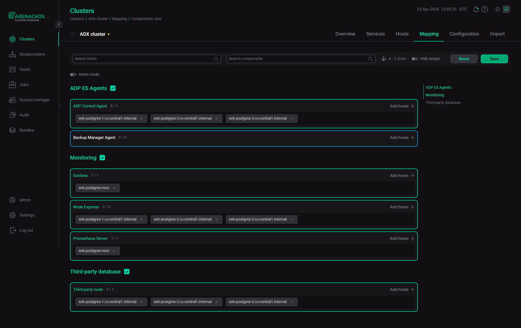Remove eek-postgres-1 from ADP Control Agent
Viewport: 521px width, 328px height.
pos(141,119)
